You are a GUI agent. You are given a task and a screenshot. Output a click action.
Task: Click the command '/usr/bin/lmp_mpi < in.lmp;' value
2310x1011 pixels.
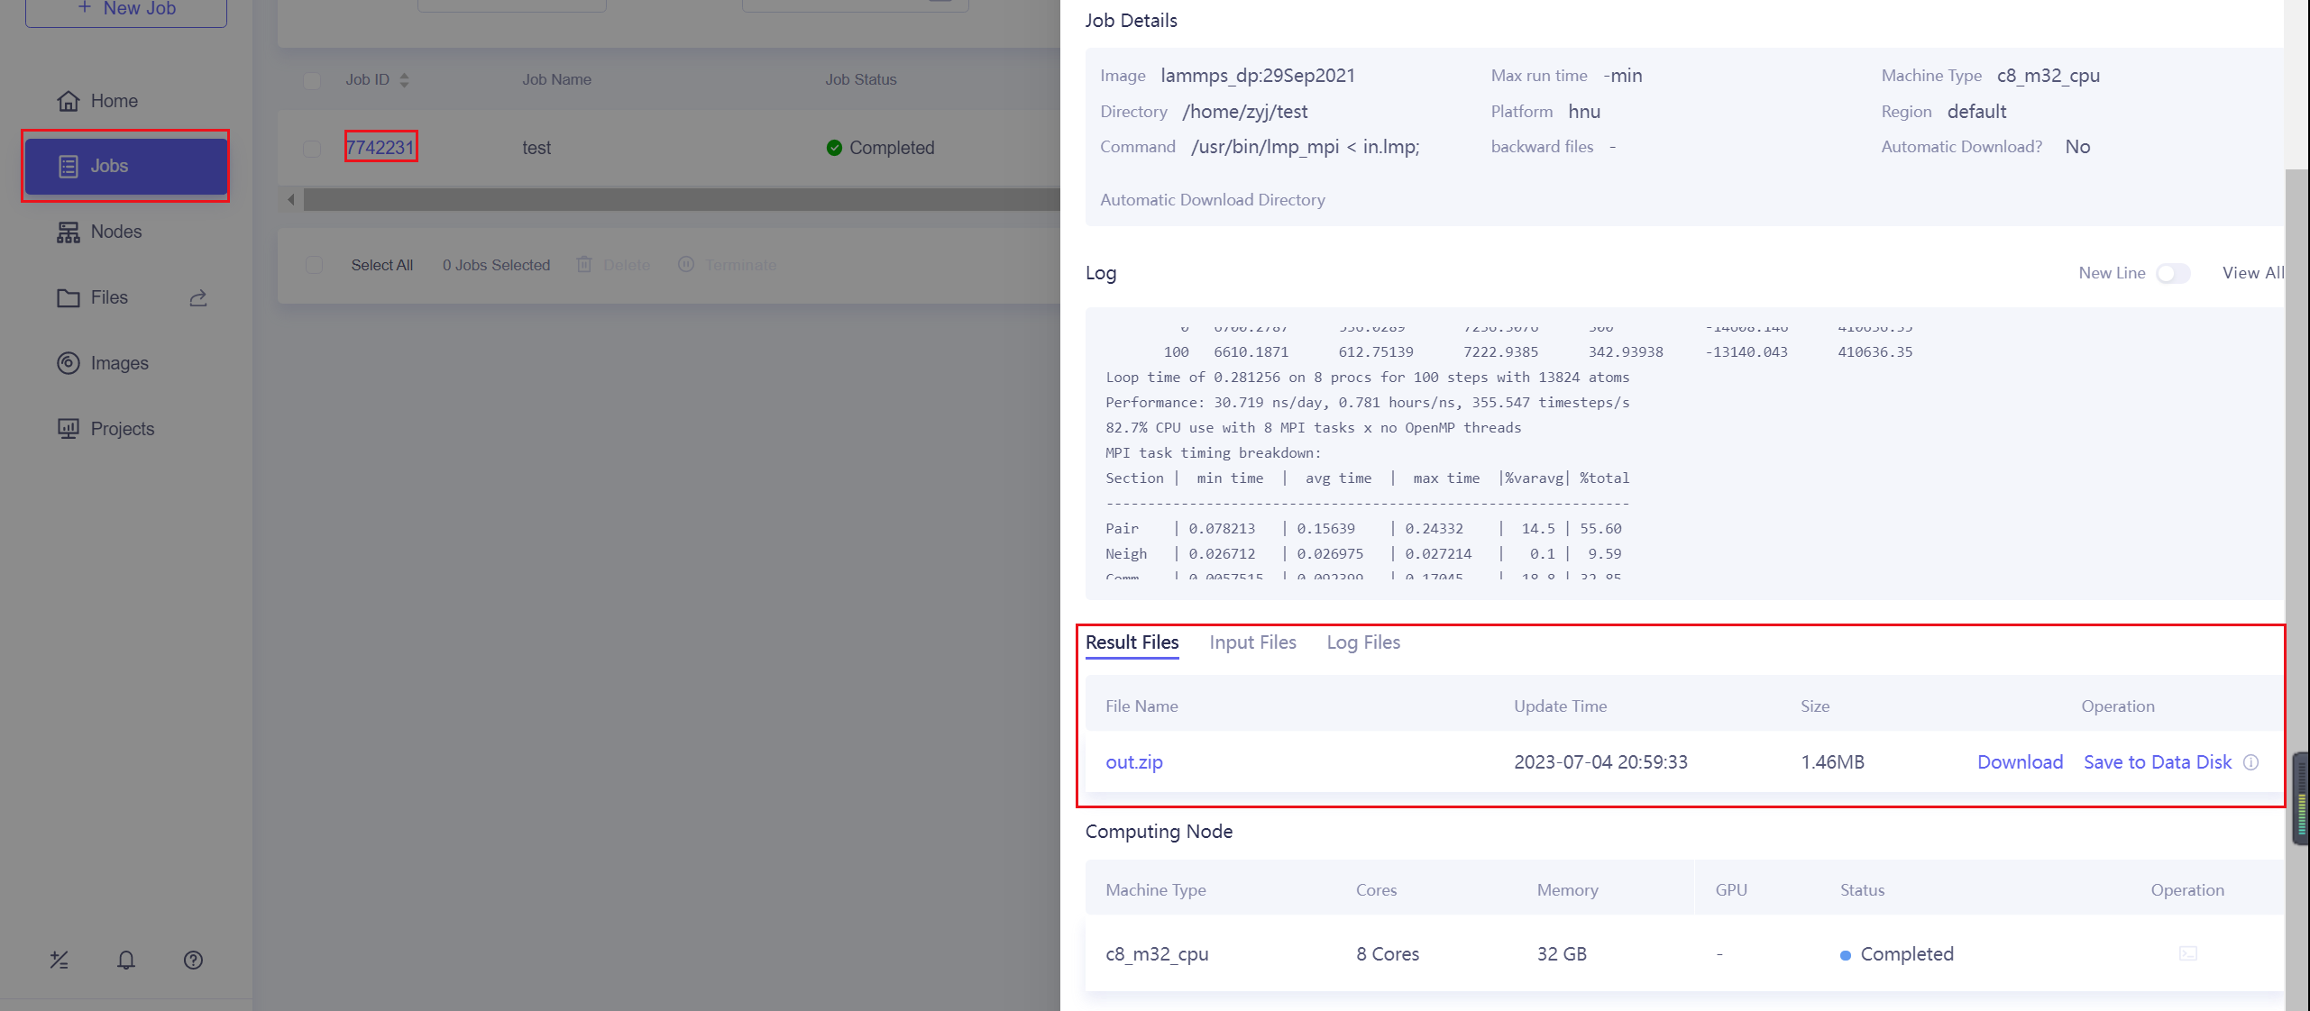click(x=1305, y=147)
